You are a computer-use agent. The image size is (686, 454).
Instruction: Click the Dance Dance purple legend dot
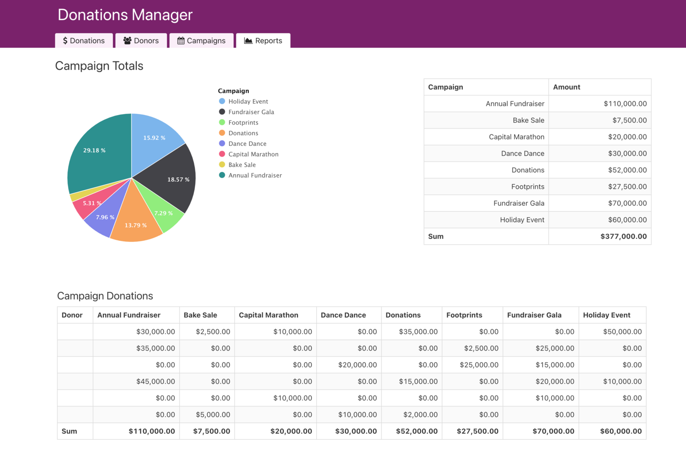point(222,144)
